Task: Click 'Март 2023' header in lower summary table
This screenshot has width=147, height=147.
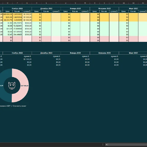Action: [x=133, y=53]
